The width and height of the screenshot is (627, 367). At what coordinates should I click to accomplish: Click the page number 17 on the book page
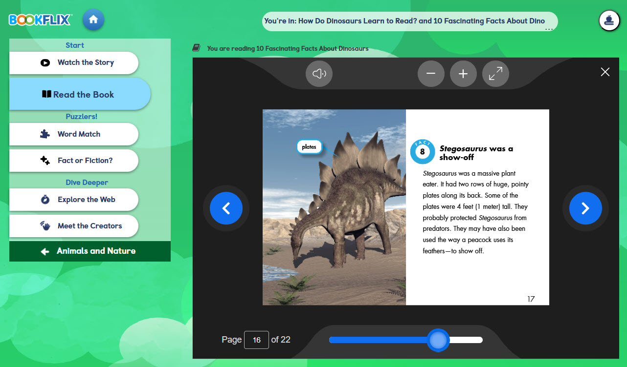pyautogui.click(x=531, y=299)
